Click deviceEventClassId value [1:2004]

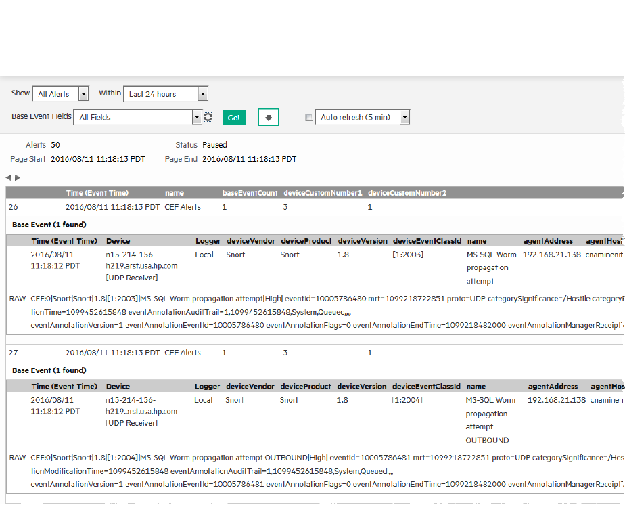point(407,400)
